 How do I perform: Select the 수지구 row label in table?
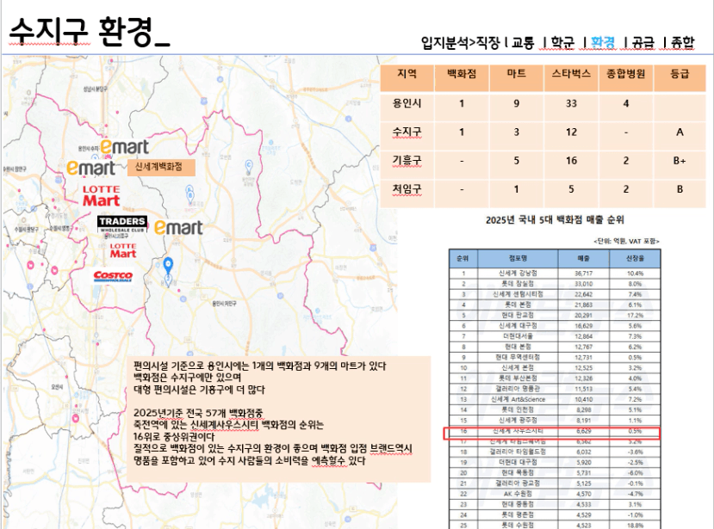pyautogui.click(x=407, y=132)
